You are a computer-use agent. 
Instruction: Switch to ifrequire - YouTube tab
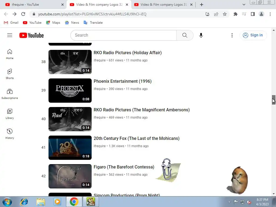point(33,5)
